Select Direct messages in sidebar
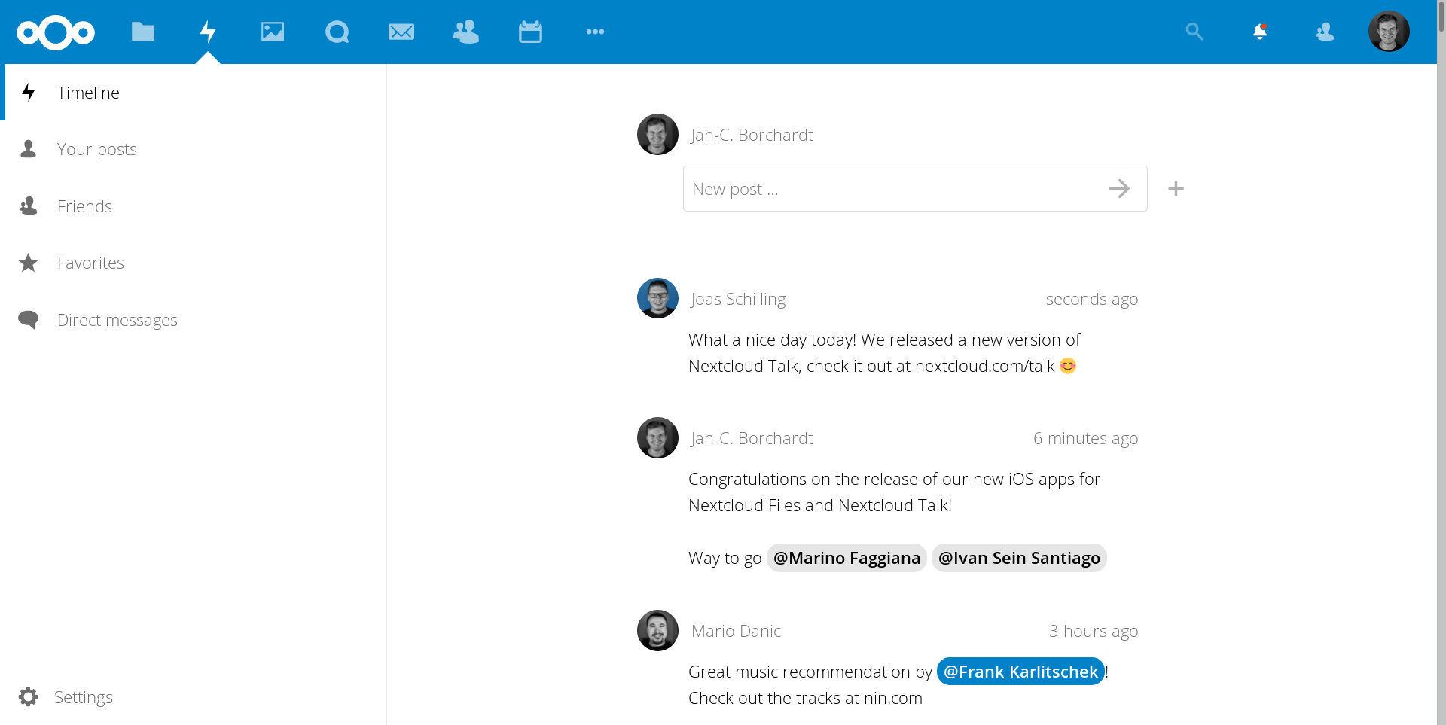Image resolution: width=1446 pixels, height=725 pixels. pos(117,320)
